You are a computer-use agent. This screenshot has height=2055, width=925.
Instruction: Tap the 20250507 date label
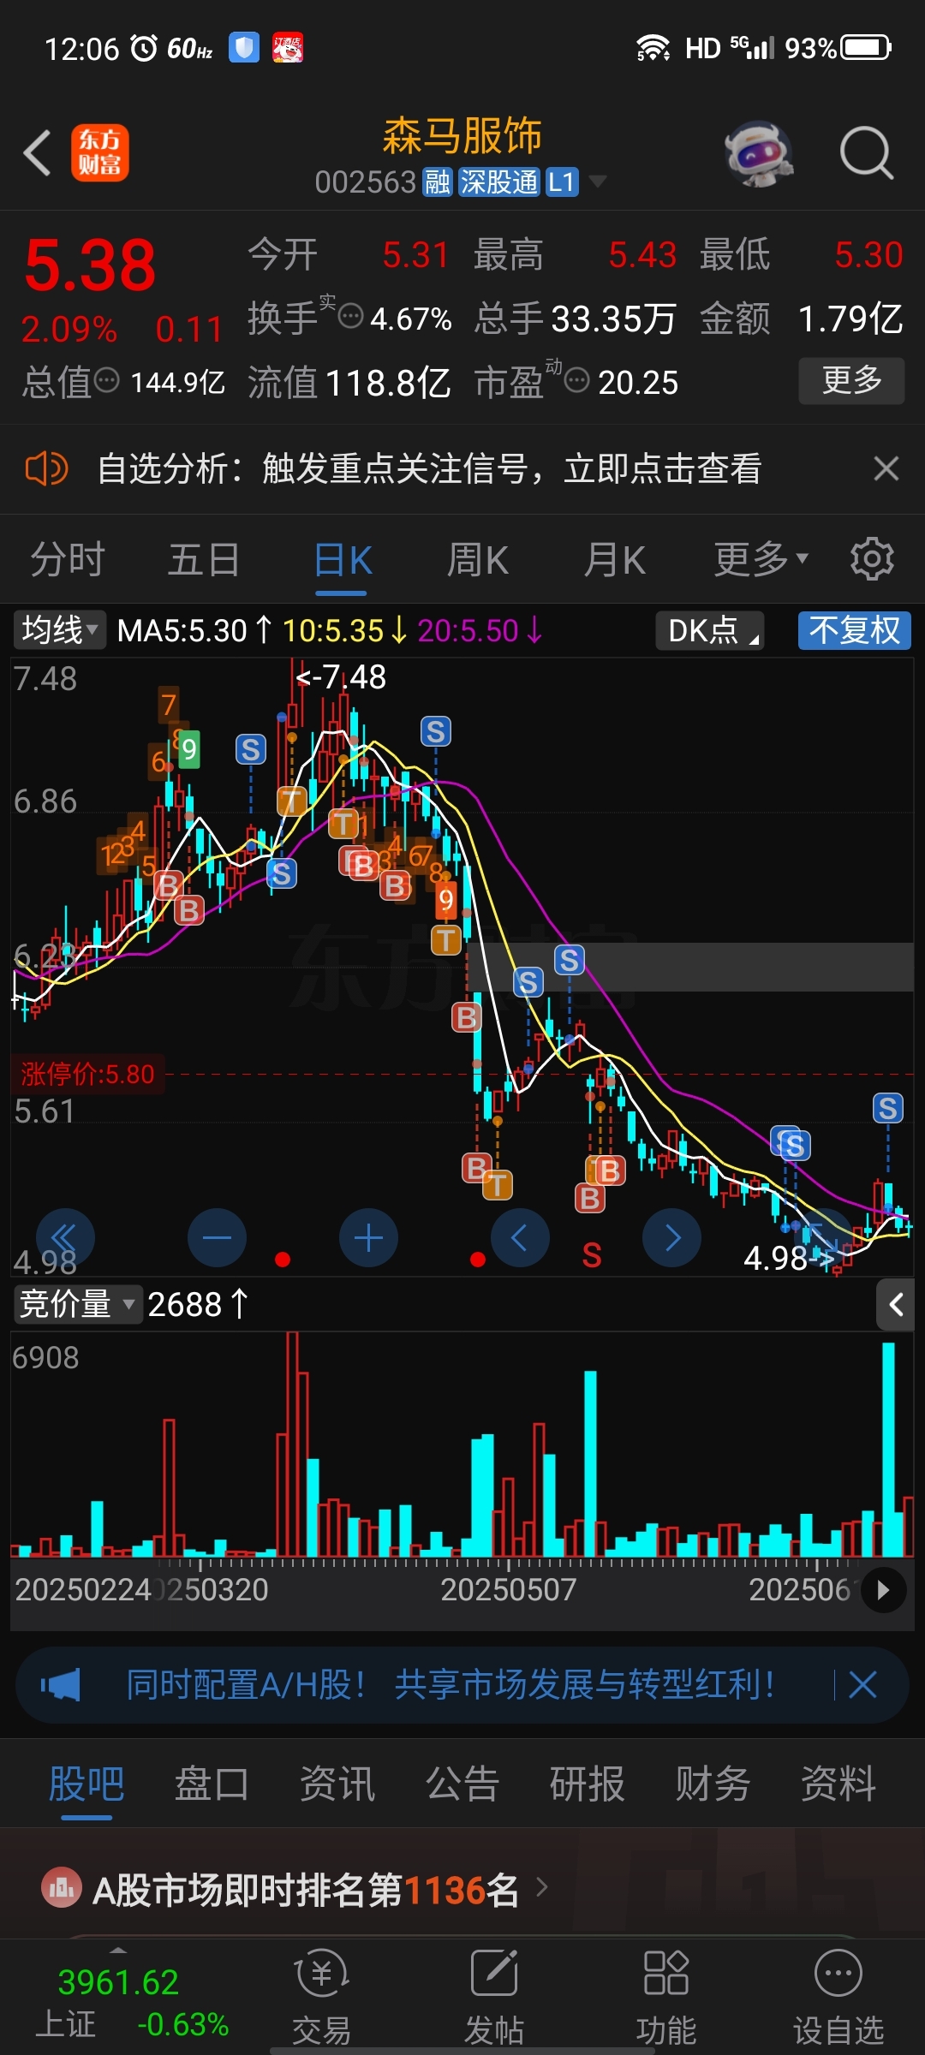(508, 1590)
